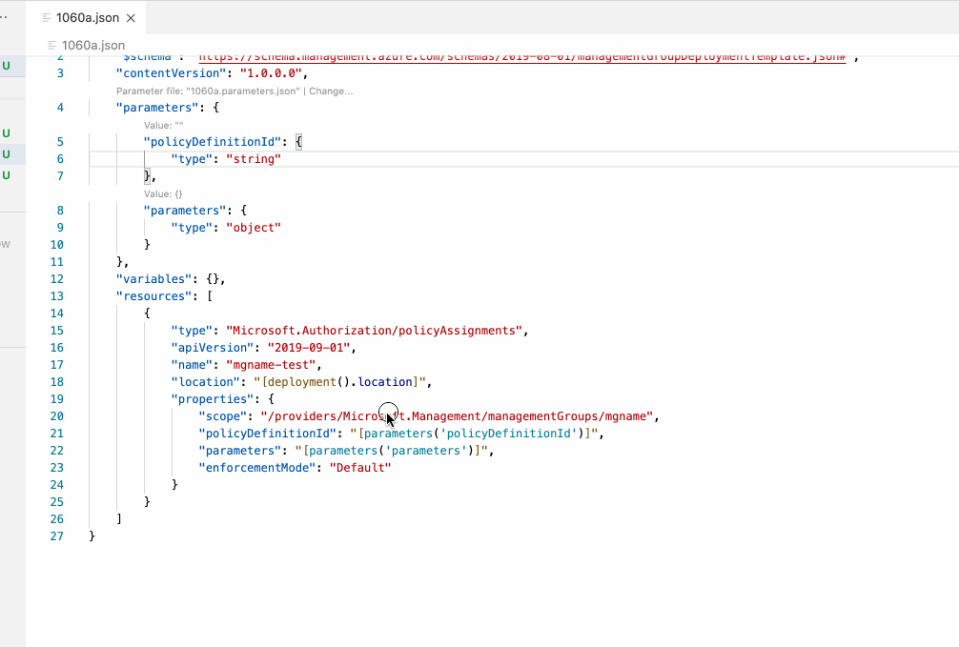This screenshot has height=647, width=959.
Task: Click the "parameters" key on line 4
Action: (158, 108)
